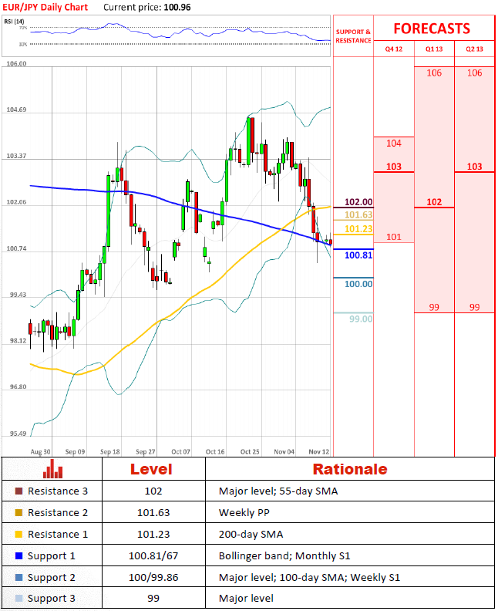Click the 102.00 resistance level label

coord(358,202)
